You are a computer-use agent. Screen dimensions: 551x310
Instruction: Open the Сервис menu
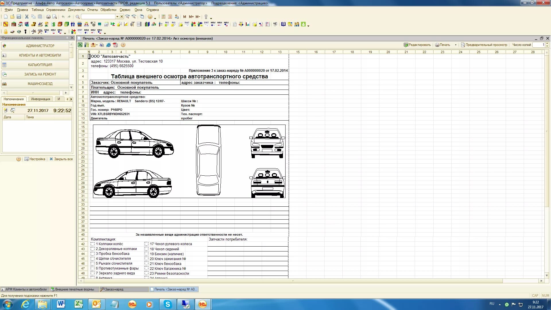(125, 10)
